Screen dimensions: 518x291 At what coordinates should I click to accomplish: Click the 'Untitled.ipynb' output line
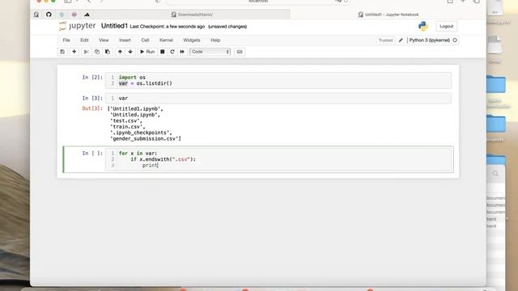click(135, 115)
